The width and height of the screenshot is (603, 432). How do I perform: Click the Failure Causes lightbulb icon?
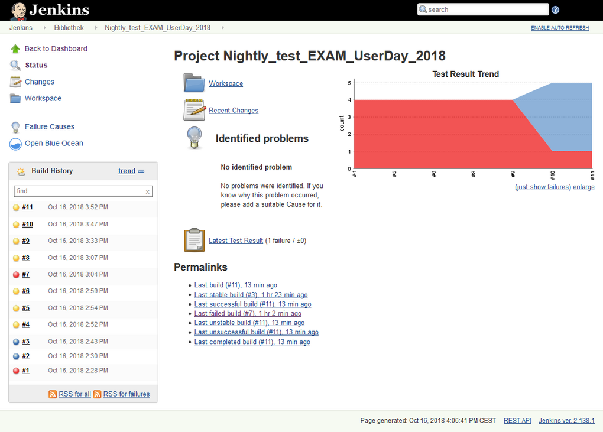tap(15, 127)
